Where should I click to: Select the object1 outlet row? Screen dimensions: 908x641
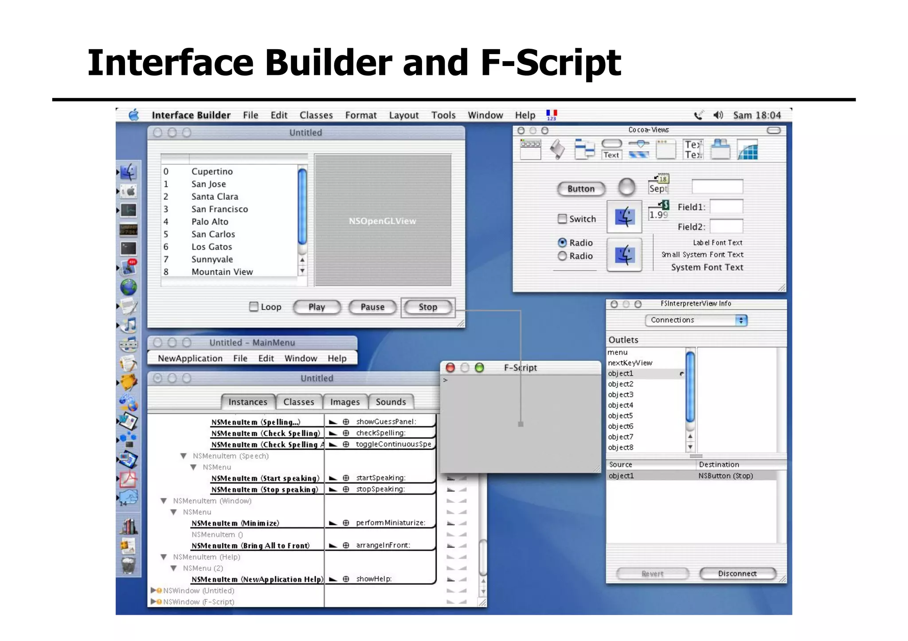click(x=646, y=373)
